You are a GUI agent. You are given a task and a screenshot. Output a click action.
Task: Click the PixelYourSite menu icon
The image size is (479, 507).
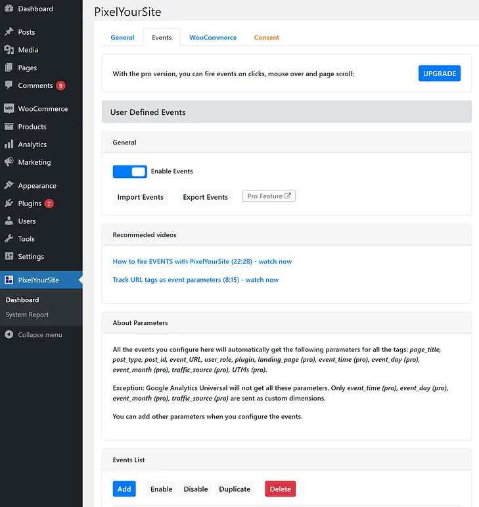coord(9,280)
